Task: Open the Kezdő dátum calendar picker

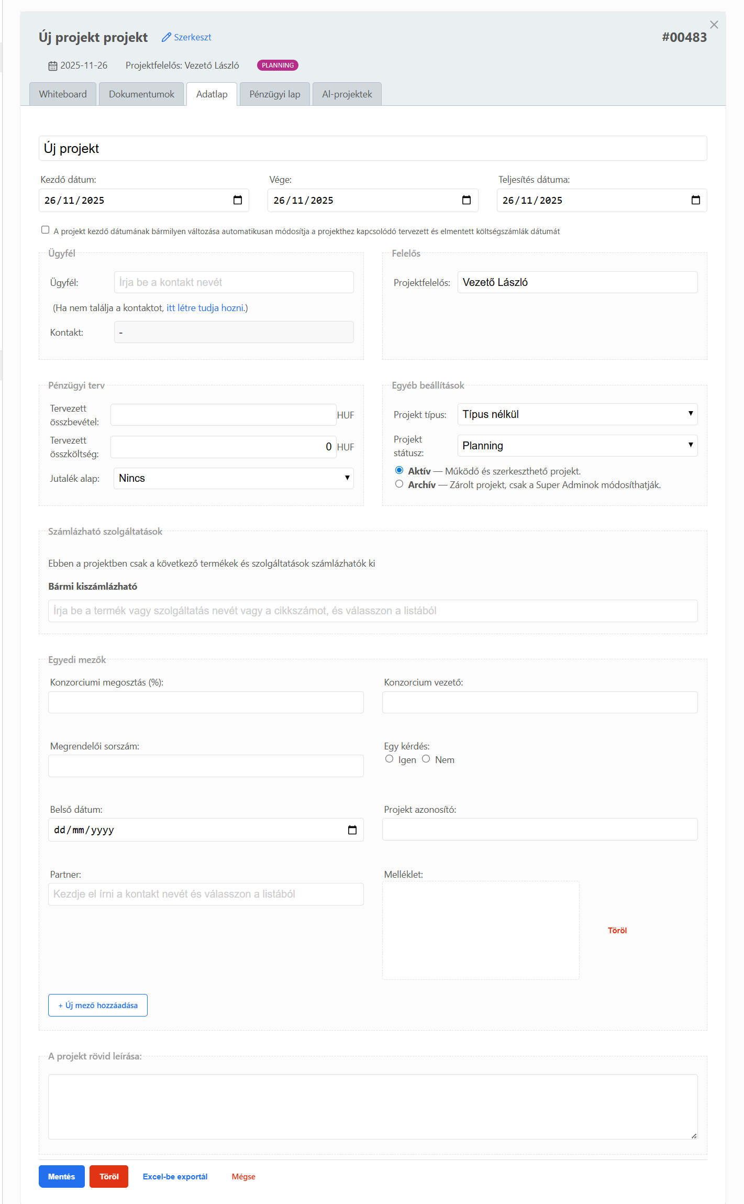Action: point(237,200)
